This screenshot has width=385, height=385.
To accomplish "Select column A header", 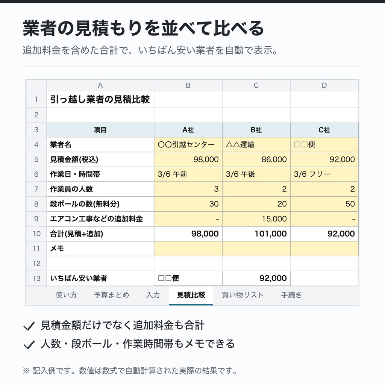I will click(x=100, y=85).
